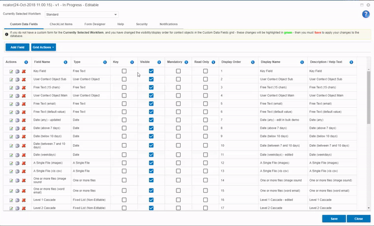Enable Mandatory for Date (above 7 days) row
374x226 pixels.
pyautogui.click(x=178, y=128)
